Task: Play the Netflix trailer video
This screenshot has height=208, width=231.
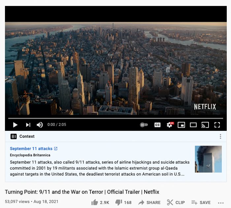Action: [15, 125]
